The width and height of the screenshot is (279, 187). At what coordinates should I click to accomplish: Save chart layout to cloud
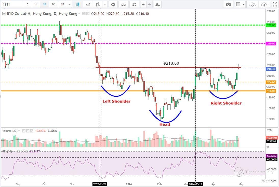click(x=264, y=4)
